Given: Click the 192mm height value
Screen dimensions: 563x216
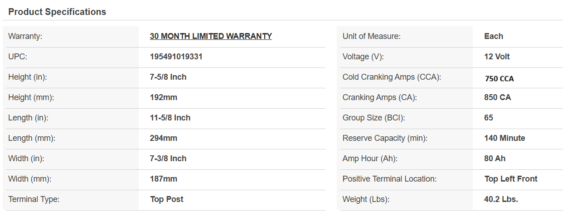Looking at the screenshot, I should tap(164, 97).
